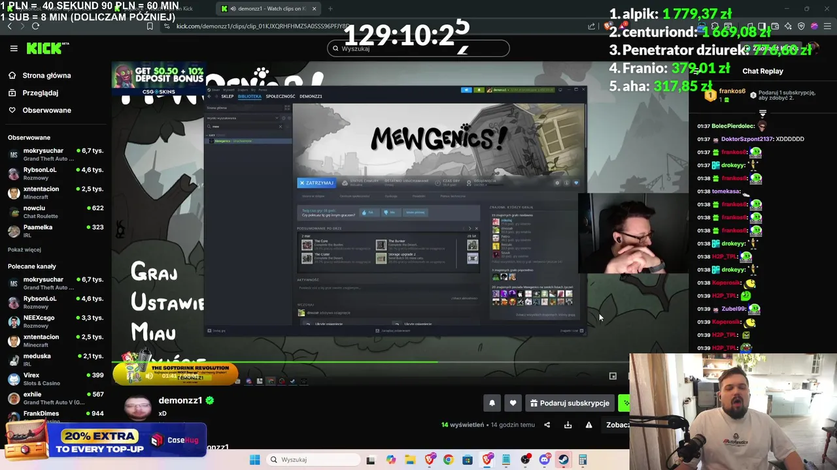
Task: Close the demonzz1 clips browser tab
Action: coord(314,8)
